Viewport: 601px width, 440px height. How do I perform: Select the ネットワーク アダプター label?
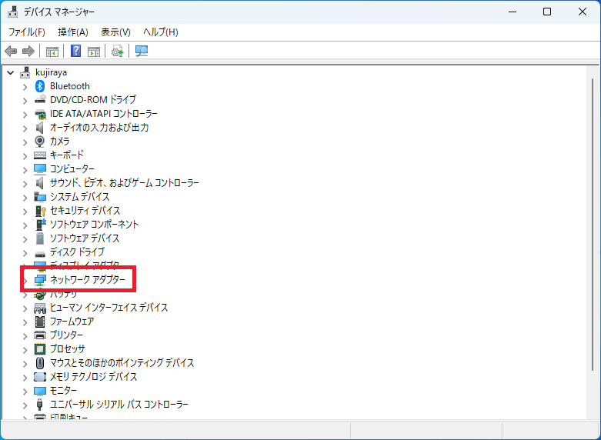tap(88, 280)
